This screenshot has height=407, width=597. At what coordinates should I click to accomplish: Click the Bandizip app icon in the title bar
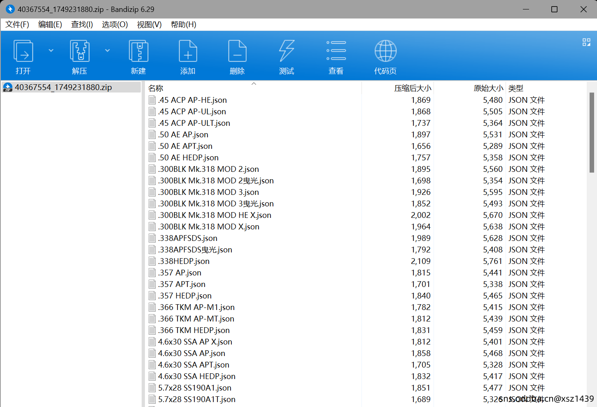tap(10, 9)
